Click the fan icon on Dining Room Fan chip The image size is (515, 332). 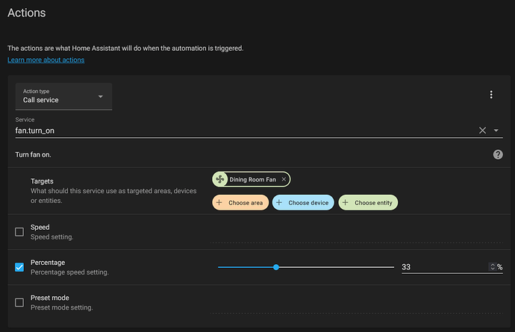219,180
